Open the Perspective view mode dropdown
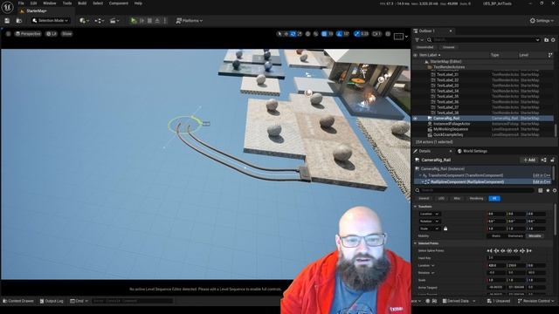The height and width of the screenshot is (314, 559). pos(28,34)
